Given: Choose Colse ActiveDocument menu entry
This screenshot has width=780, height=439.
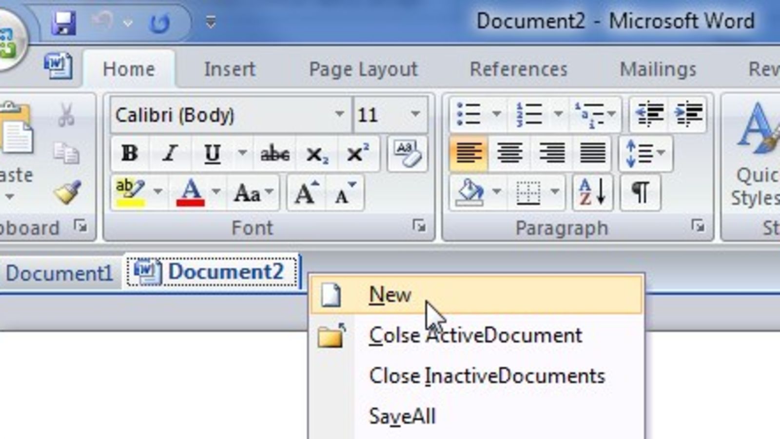Looking at the screenshot, I should tap(476, 336).
